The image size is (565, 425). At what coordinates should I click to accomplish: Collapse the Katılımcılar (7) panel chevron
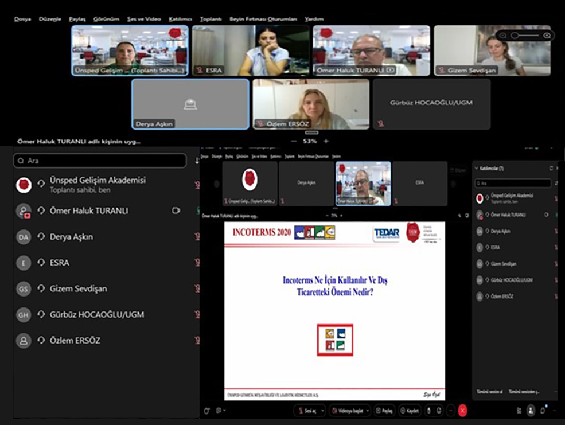(476, 168)
